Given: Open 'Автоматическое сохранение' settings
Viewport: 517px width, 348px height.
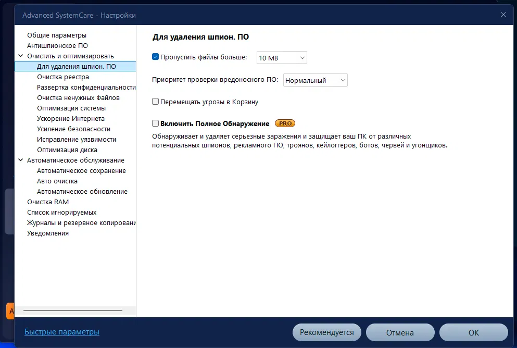Looking at the screenshot, I should tap(81, 171).
